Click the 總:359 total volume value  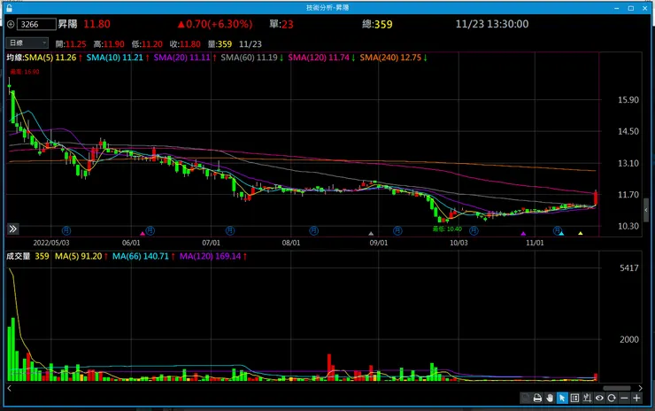pos(378,24)
